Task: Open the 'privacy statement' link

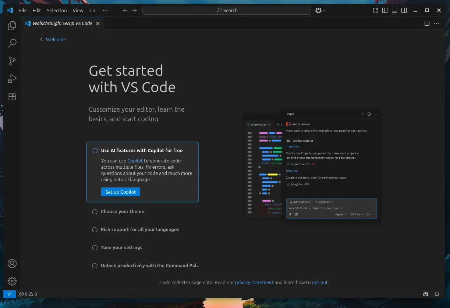Action: click(254, 283)
